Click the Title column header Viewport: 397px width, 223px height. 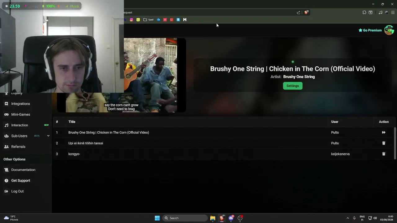point(72,122)
